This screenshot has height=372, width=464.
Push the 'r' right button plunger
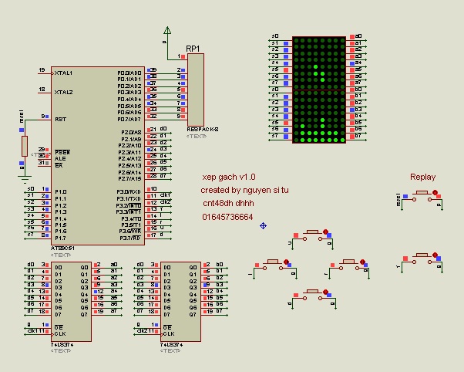(348, 262)
